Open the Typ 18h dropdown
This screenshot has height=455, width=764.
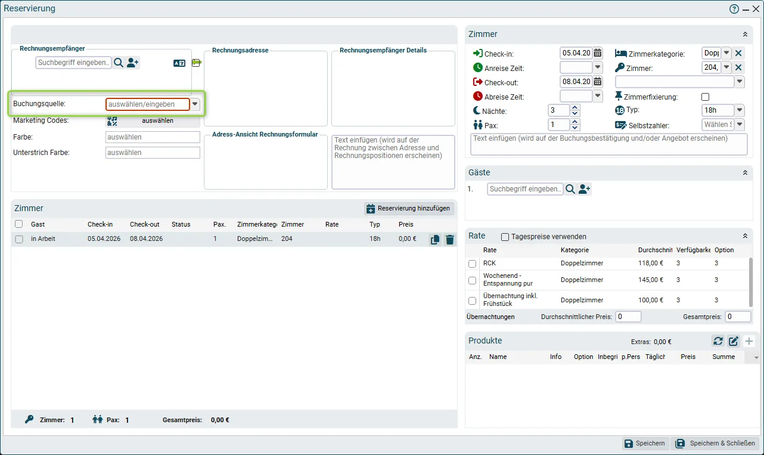click(740, 110)
